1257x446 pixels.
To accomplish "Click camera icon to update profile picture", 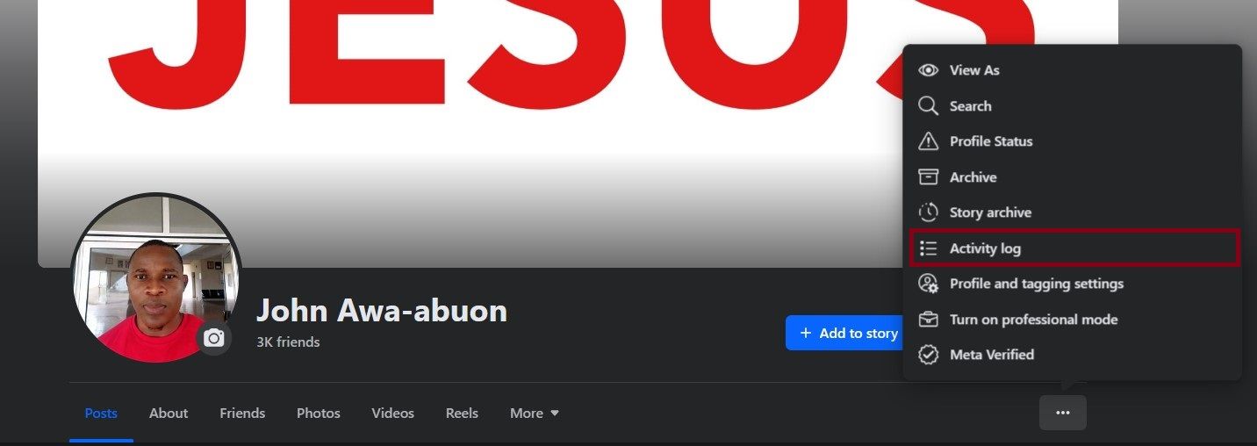I will click(213, 338).
